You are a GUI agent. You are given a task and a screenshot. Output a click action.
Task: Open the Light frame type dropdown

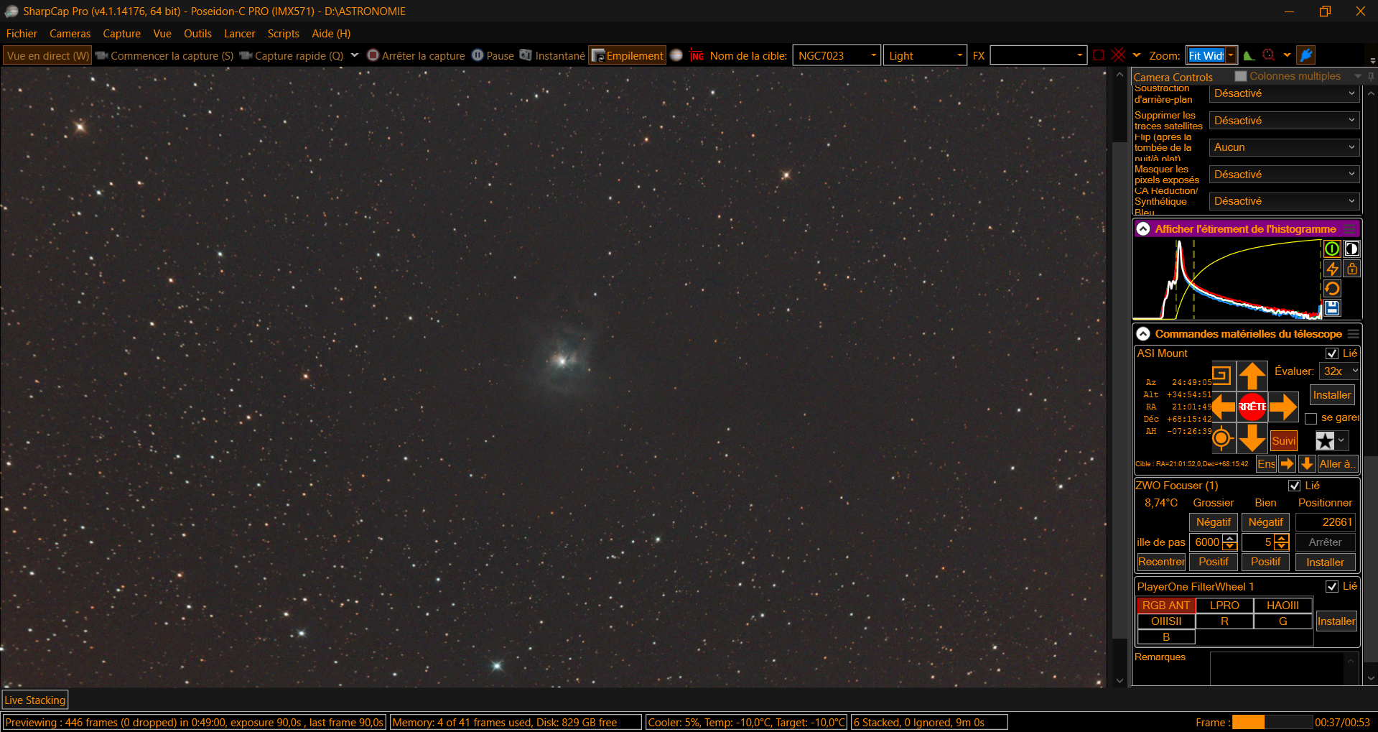click(x=960, y=55)
